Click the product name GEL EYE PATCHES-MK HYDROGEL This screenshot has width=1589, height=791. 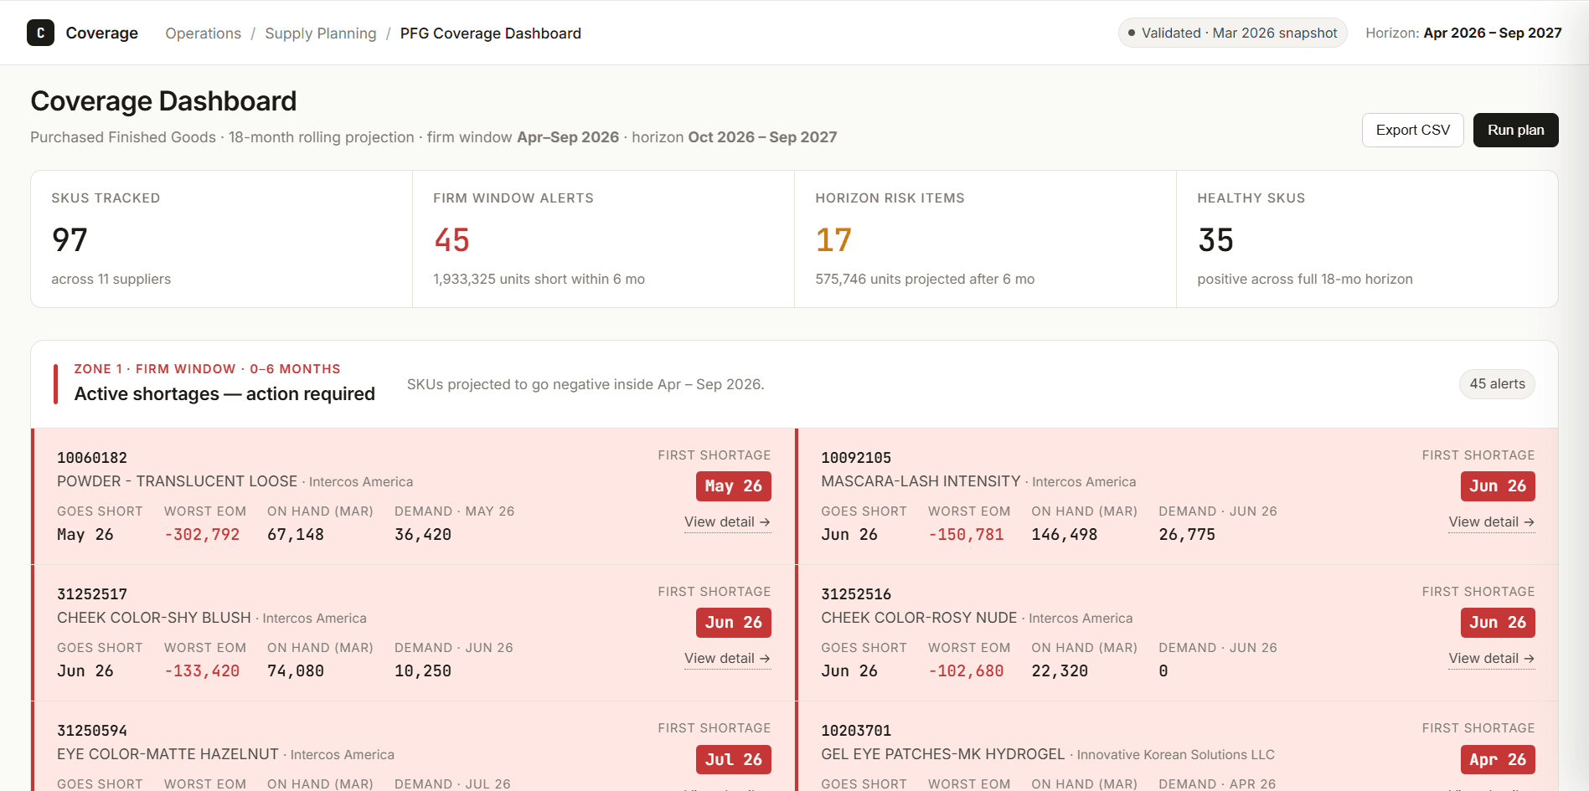pyautogui.click(x=943, y=754)
